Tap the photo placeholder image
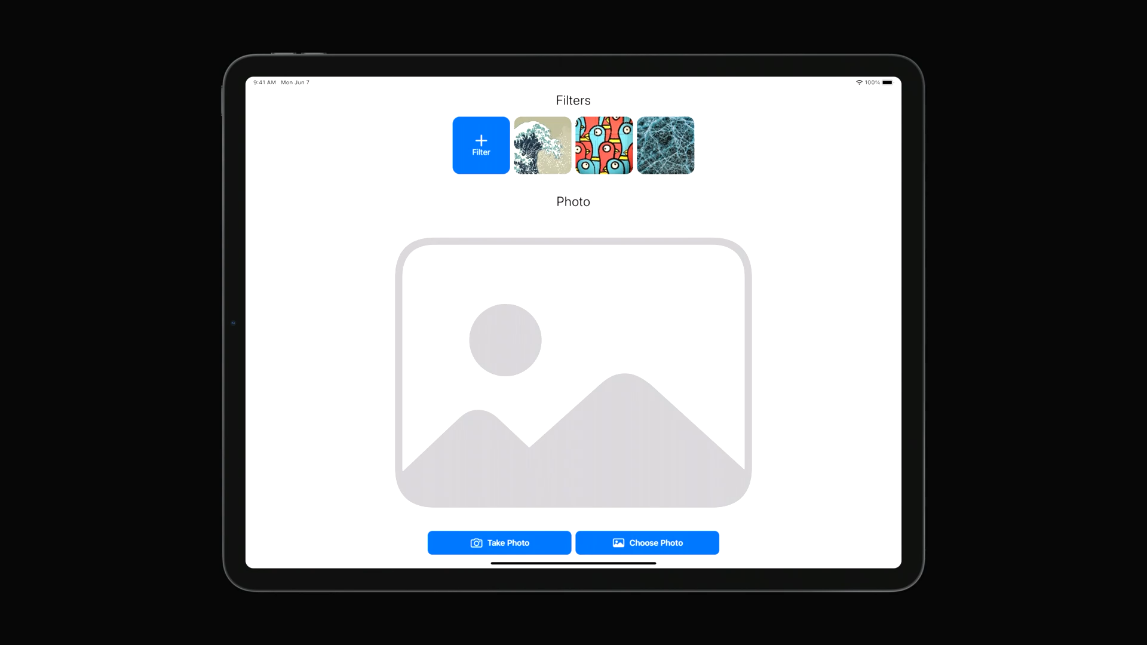Viewport: 1147px width, 645px height. point(573,373)
